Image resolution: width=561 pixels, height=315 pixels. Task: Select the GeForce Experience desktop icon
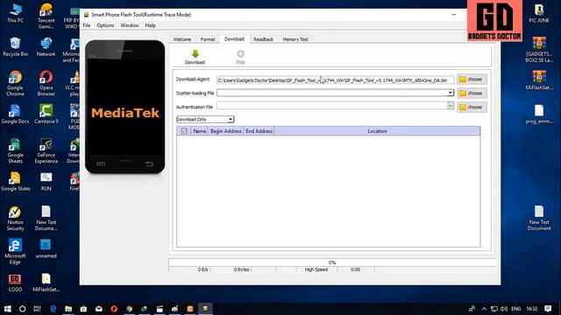46,150
